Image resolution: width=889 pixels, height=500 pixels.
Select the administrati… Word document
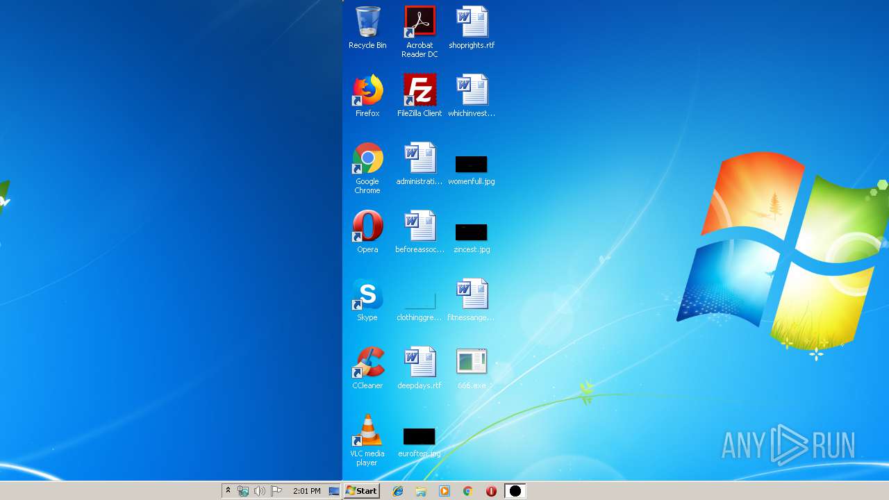[419, 164]
